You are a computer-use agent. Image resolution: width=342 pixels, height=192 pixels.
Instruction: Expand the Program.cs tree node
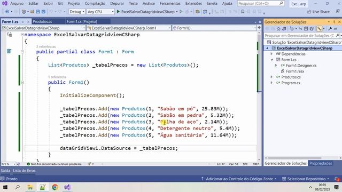coord(271,83)
